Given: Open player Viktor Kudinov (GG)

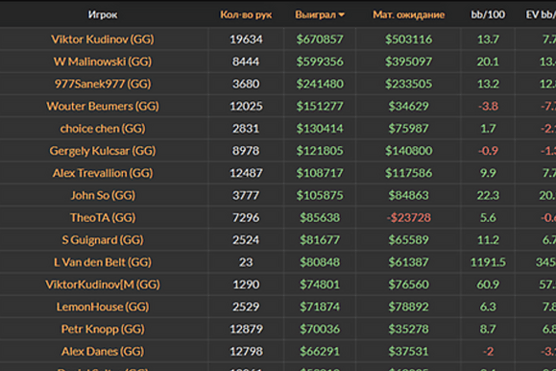Looking at the screenshot, I should [103, 39].
